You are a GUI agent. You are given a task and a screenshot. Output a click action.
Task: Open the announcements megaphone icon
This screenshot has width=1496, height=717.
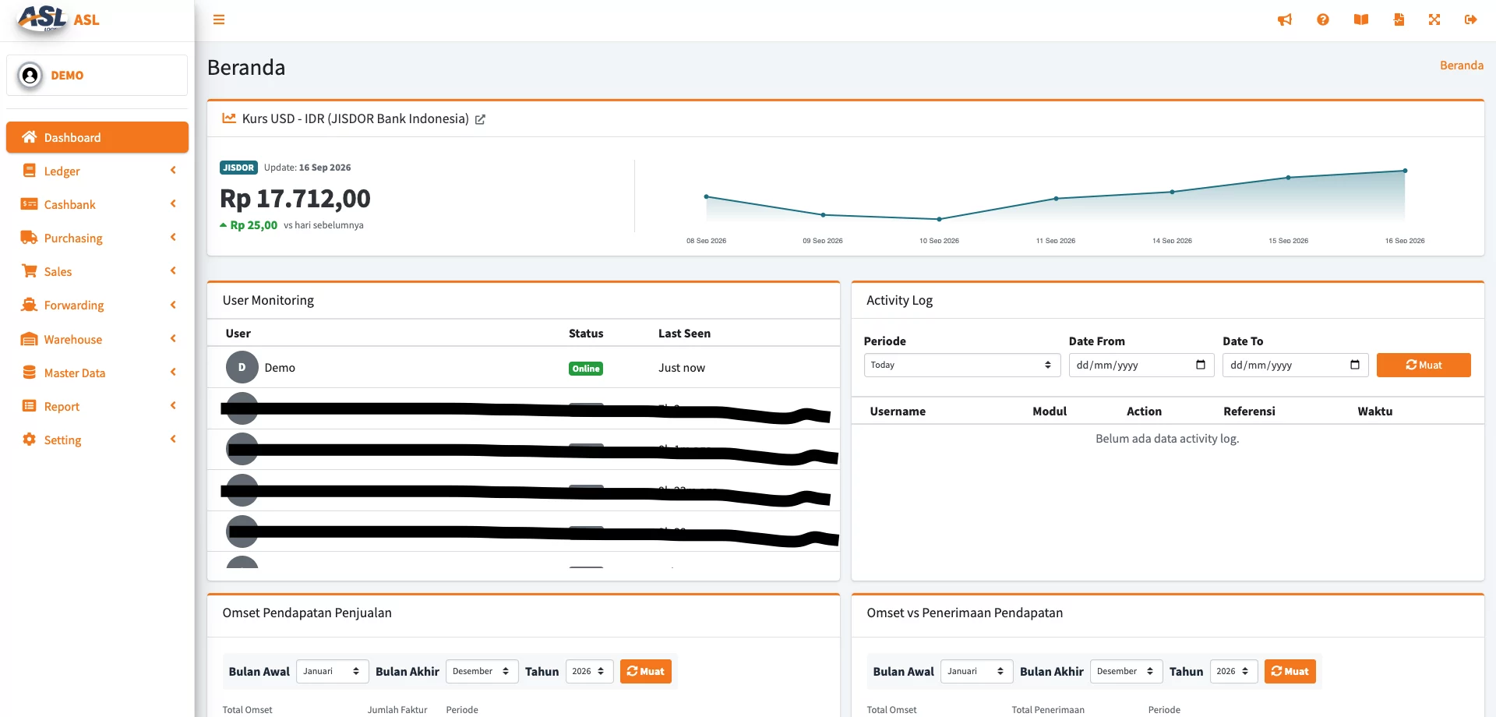point(1285,19)
